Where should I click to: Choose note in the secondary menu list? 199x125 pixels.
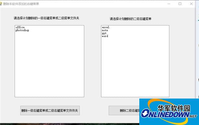click(x=105, y=30)
